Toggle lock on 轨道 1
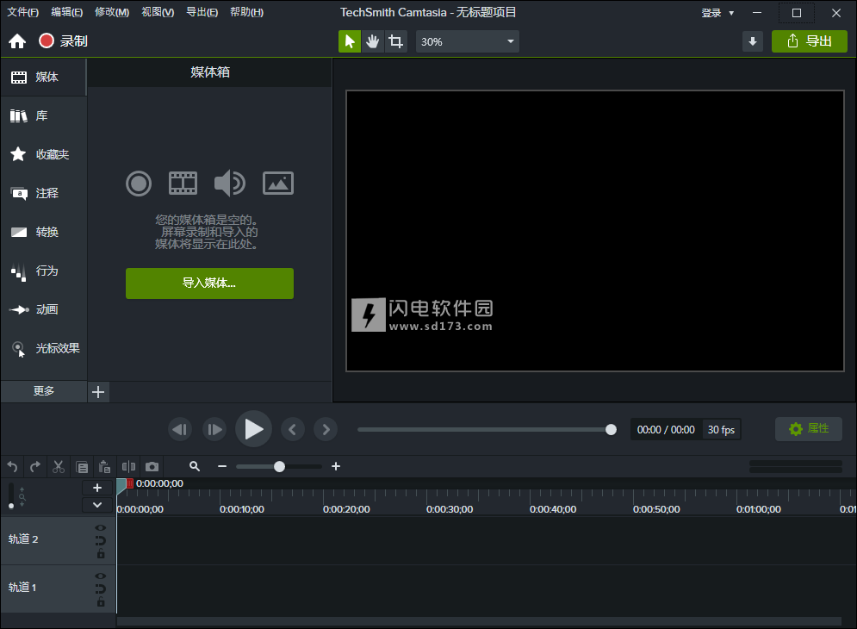Image resolution: width=857 pixels, height=629 pixels. 101,602
